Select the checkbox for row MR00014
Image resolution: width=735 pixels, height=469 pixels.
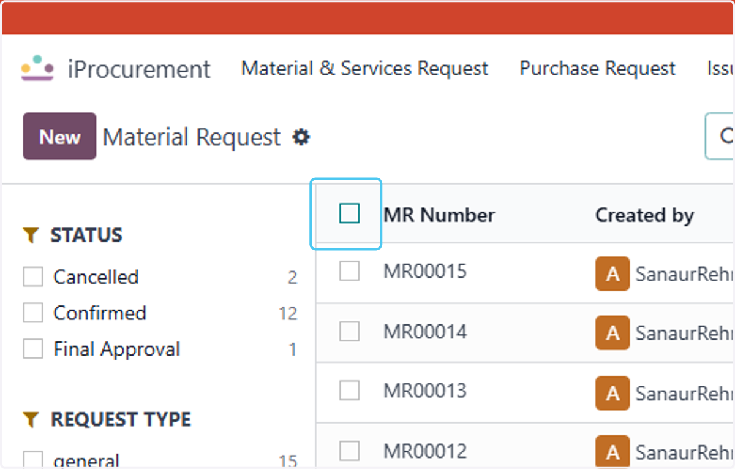(x=349, y=332)
